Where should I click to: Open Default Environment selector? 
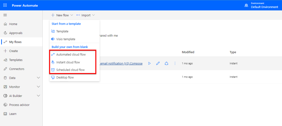(x=264, y=7)
